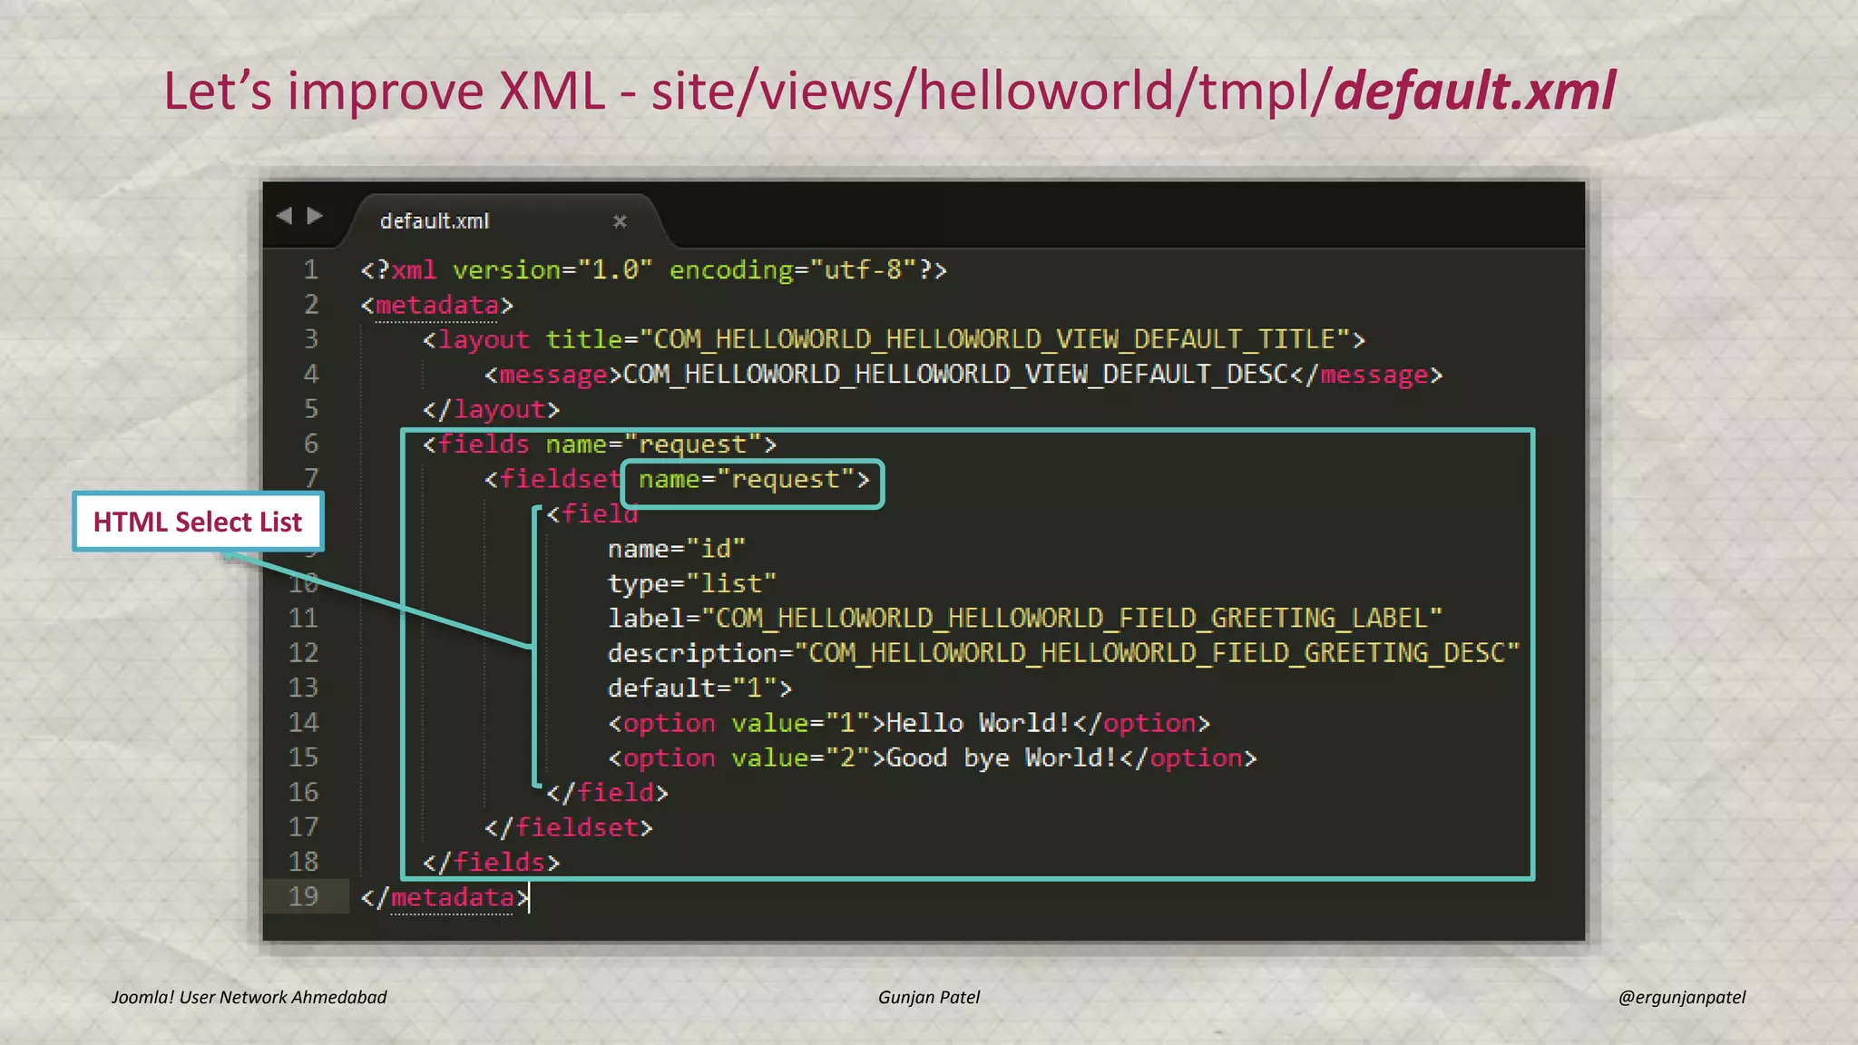Click line number 19 in the gutter
The image size is (1858, 1045).
click(303, 897)
